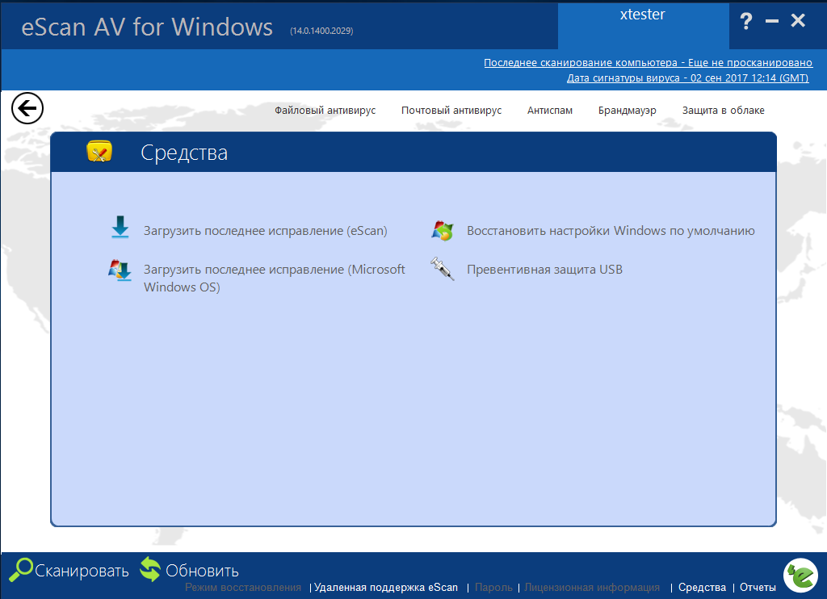Image resolution: width=827 pixels, height=599 pixels.
Task: Click Превентивная защита USB text
Action: click(544, 270)
